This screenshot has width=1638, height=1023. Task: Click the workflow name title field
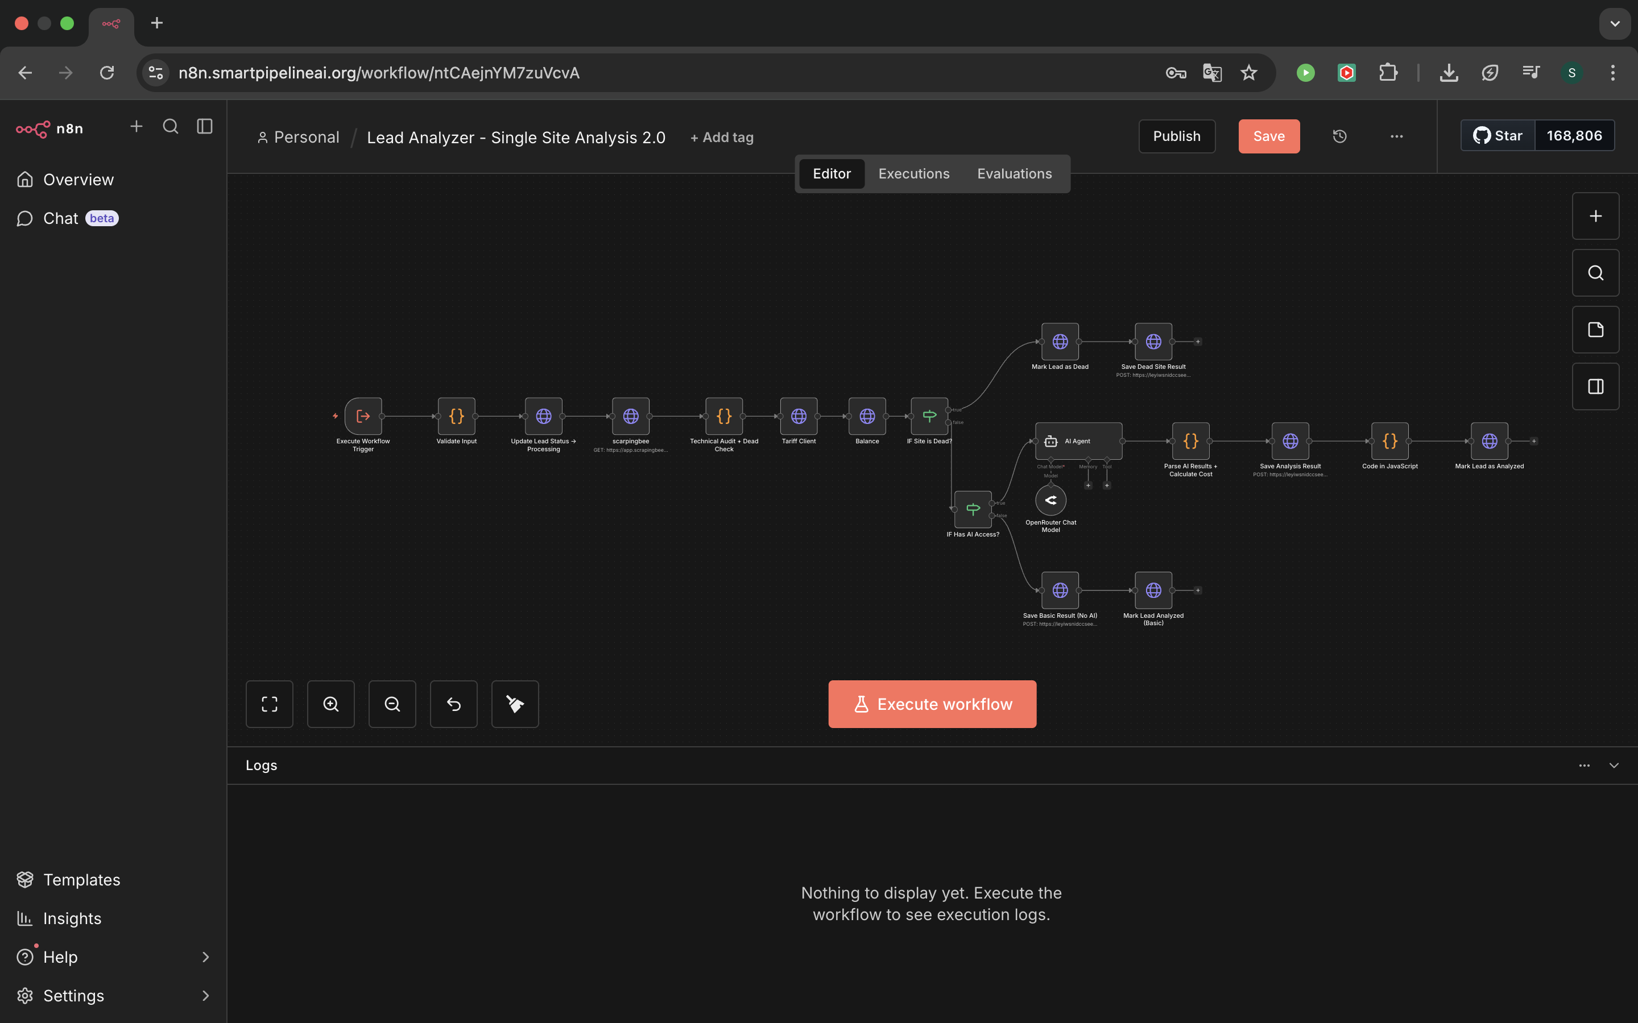tap(516, 138)
